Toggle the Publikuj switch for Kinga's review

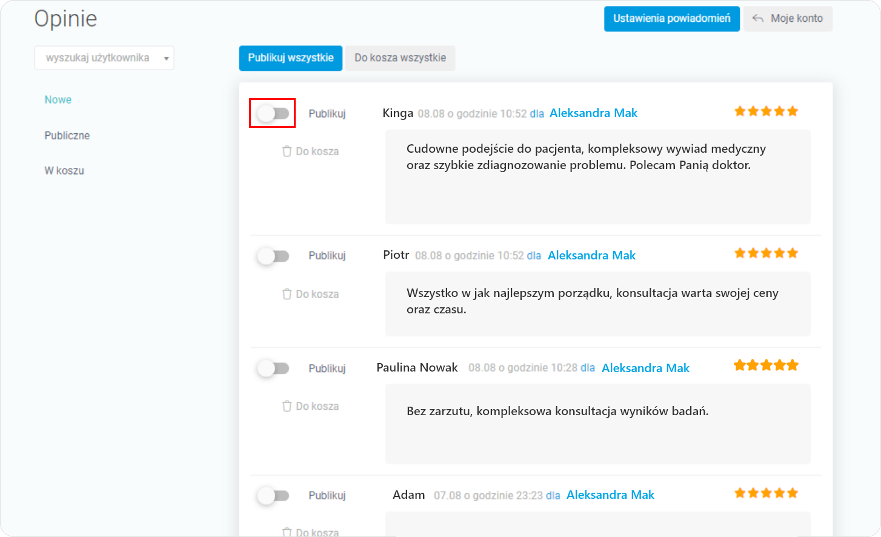273,113
